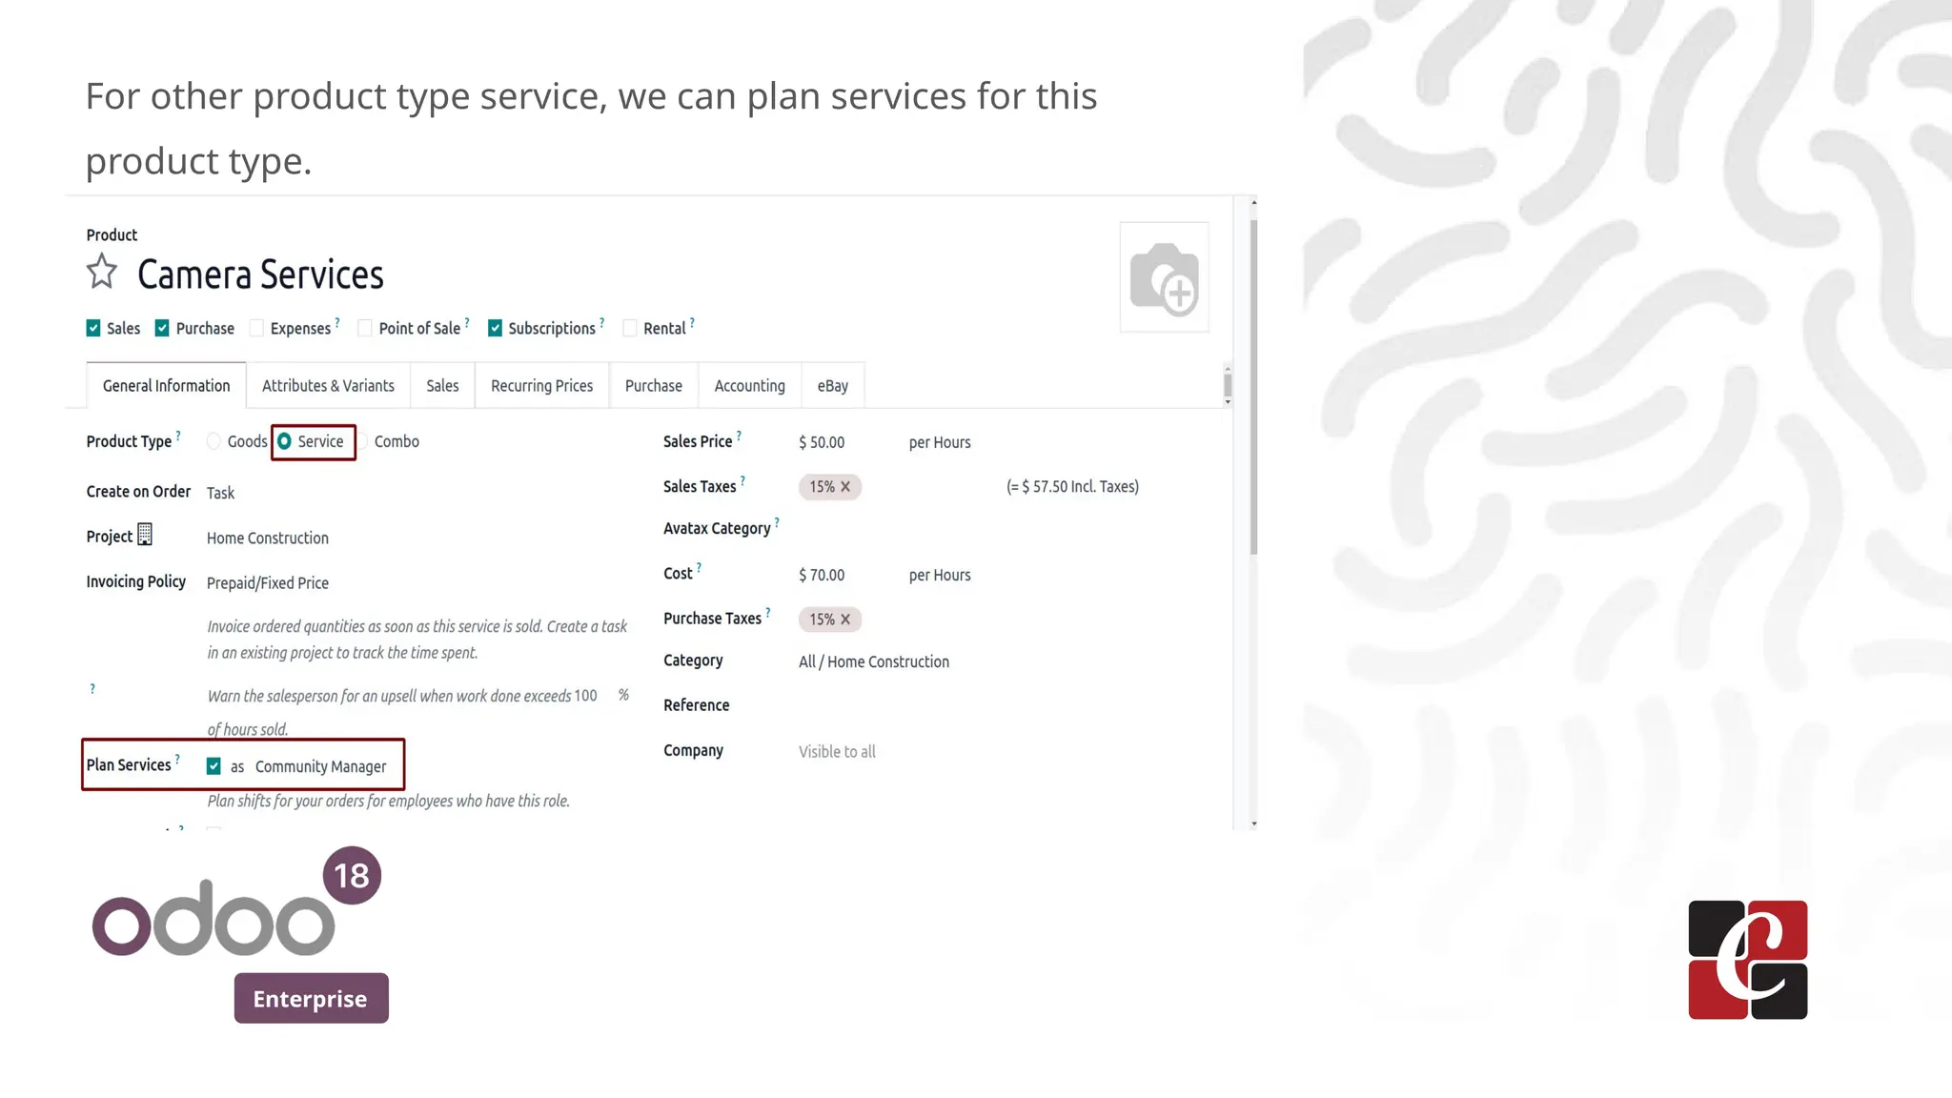Image resolution: width=1952 pixels, height=1098 pixels.
Task: Enable the Expenses checkbox
Action: pos(256,328)
